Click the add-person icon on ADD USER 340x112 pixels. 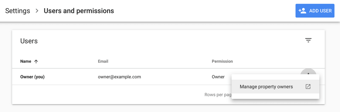[x=302, y=11]
